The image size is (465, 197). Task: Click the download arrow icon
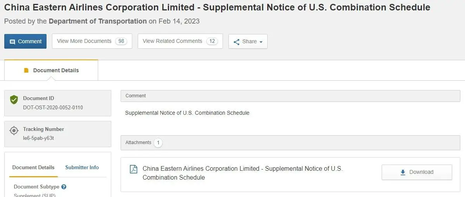403,172
